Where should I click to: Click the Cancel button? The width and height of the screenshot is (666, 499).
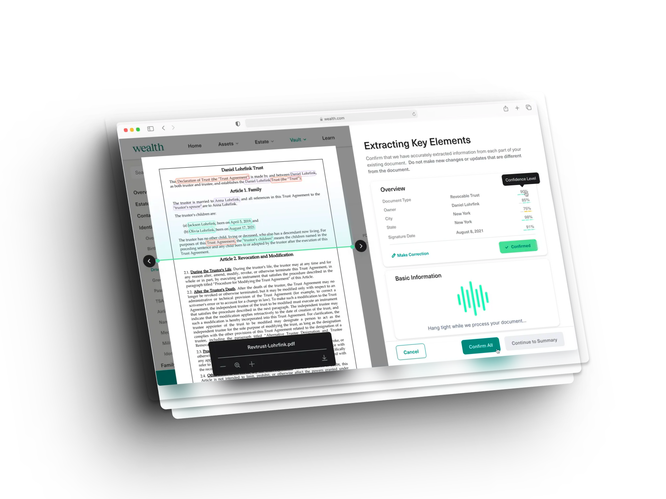(411, 352)
